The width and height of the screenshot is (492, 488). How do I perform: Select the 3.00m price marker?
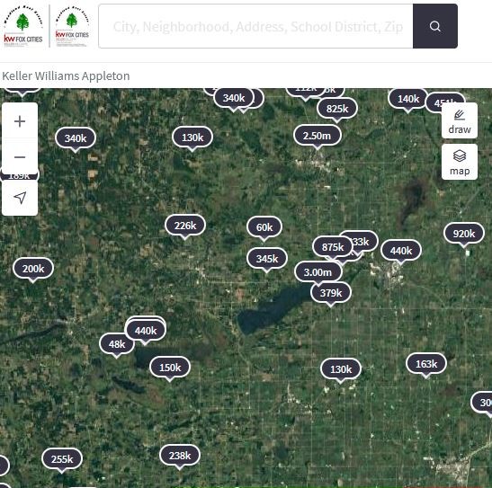[x=318, y=272]
